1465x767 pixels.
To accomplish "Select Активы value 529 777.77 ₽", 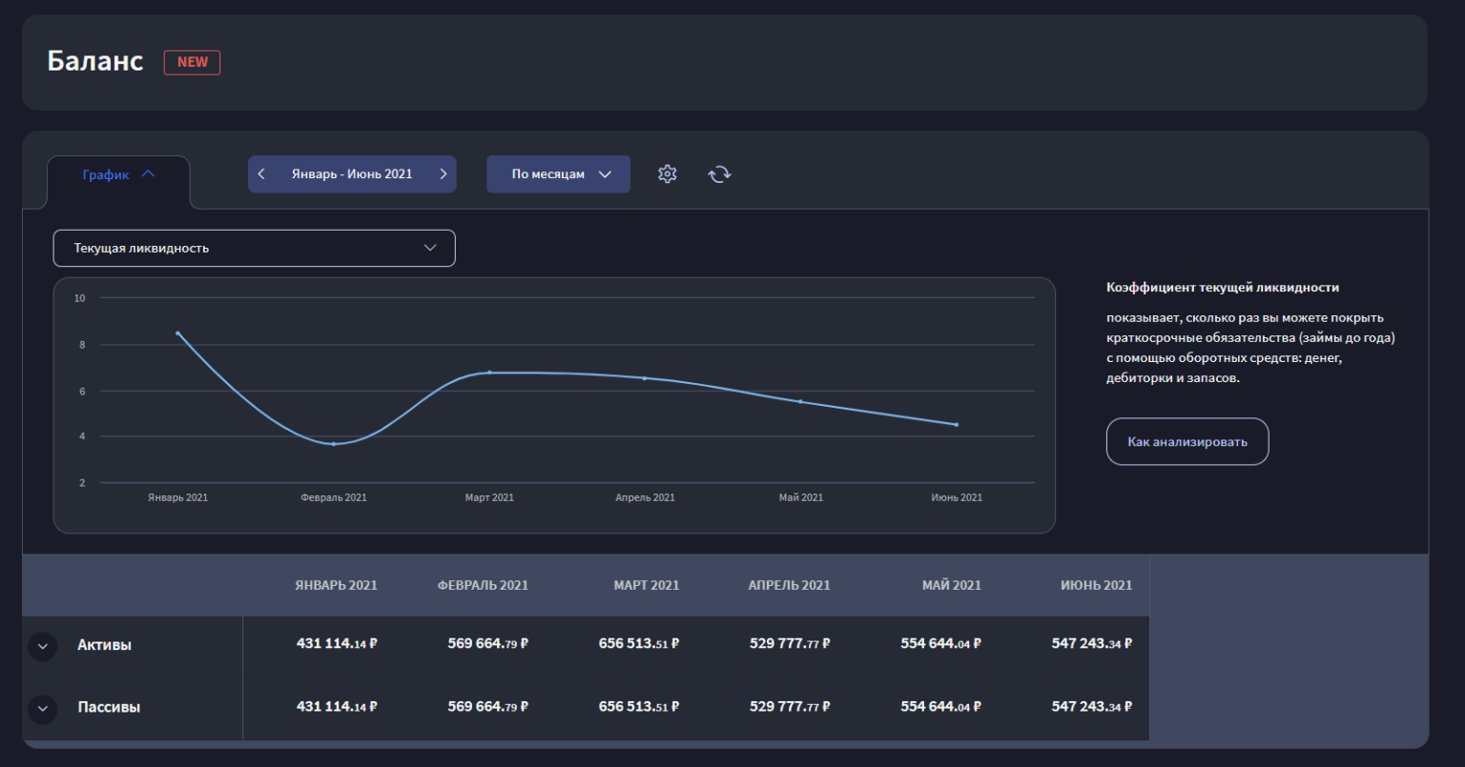I will 790,643.
